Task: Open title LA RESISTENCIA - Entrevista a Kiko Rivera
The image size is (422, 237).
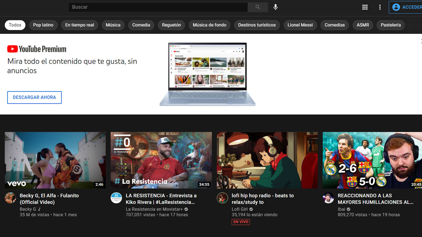Action: (x=161, y=199)
